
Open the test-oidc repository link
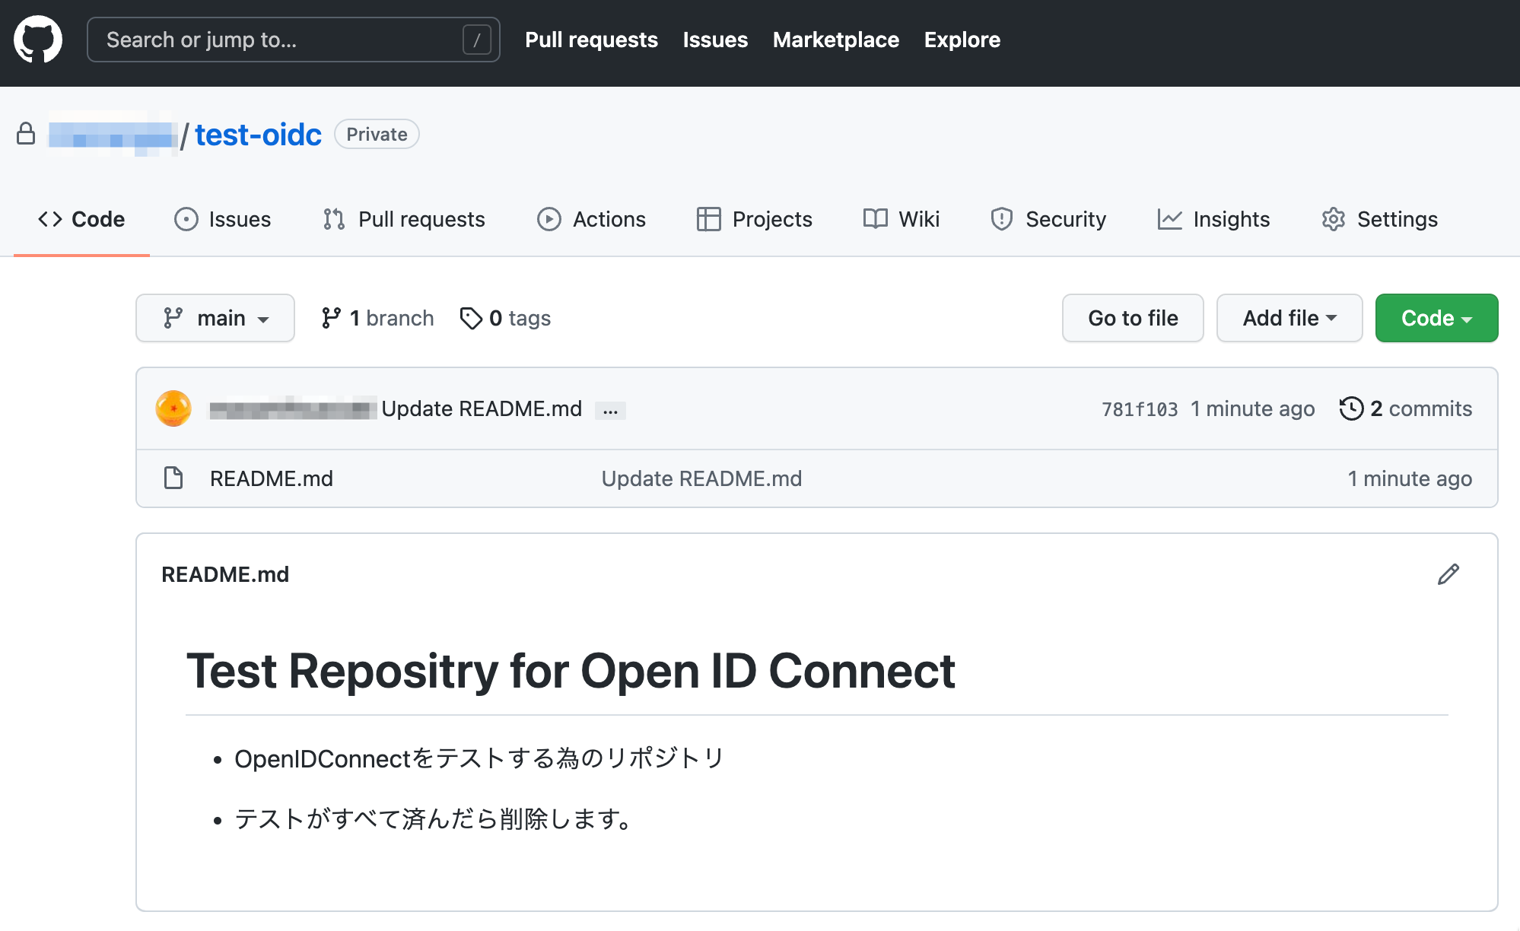pos(258,135)
